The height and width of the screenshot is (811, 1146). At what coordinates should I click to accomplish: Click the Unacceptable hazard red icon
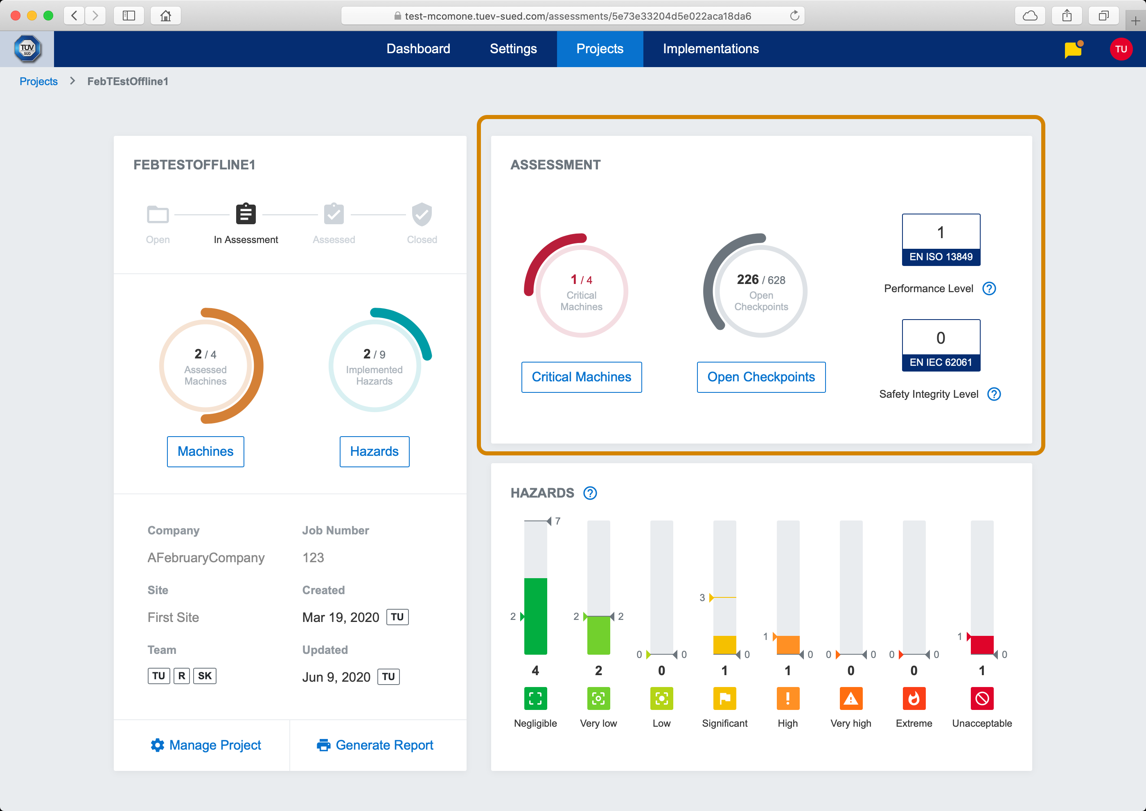(x=981, y=698)
